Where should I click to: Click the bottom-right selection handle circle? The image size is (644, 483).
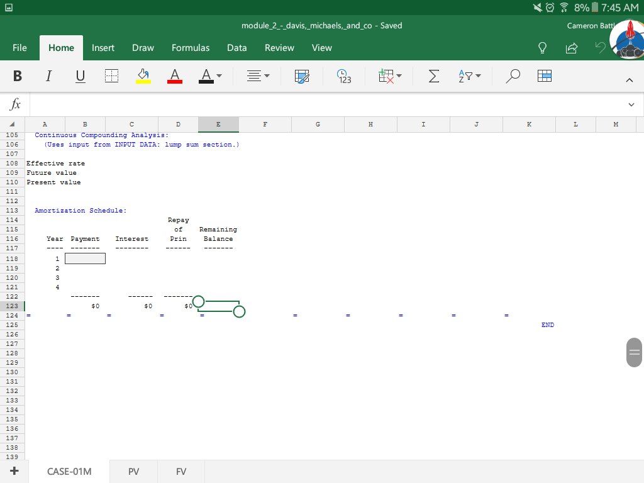(239, 312)
